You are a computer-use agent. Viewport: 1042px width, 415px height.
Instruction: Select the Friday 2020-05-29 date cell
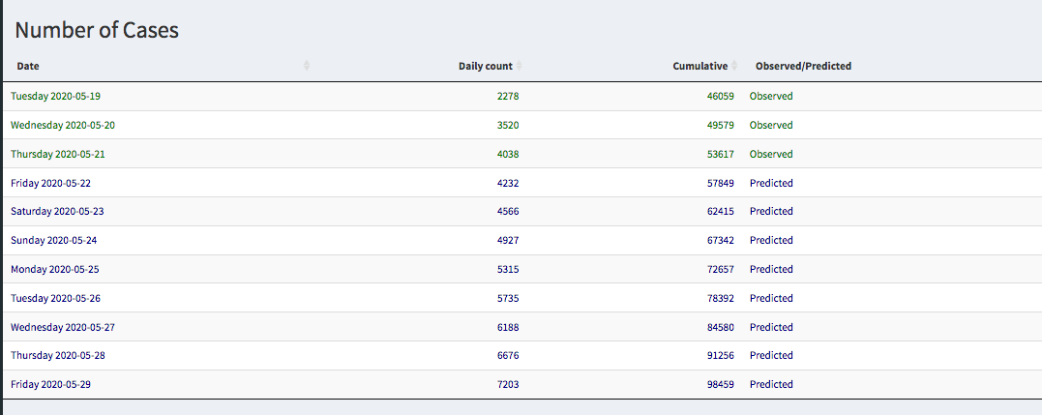click(50, 385)
